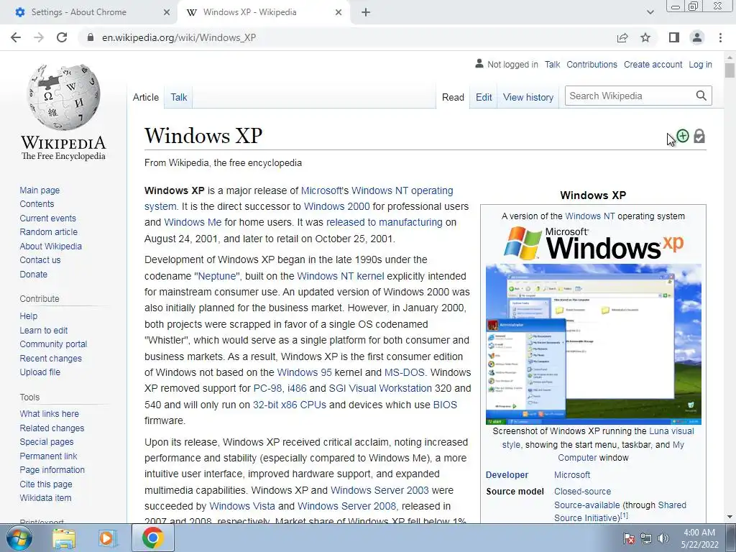This screenshot has height=552, width=736.
Task: Open the volume speaker tray icon
Action: 663,538
